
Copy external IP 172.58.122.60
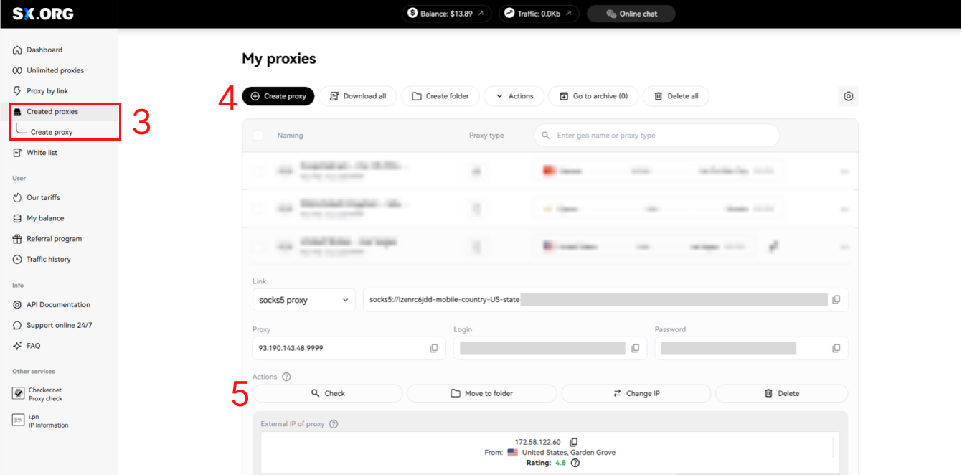(573, 442)
